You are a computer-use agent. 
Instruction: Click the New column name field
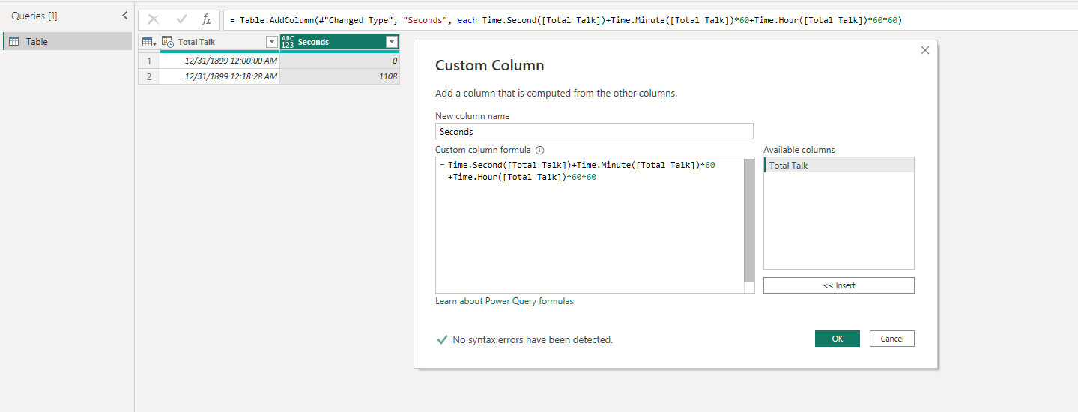[594, 131]
